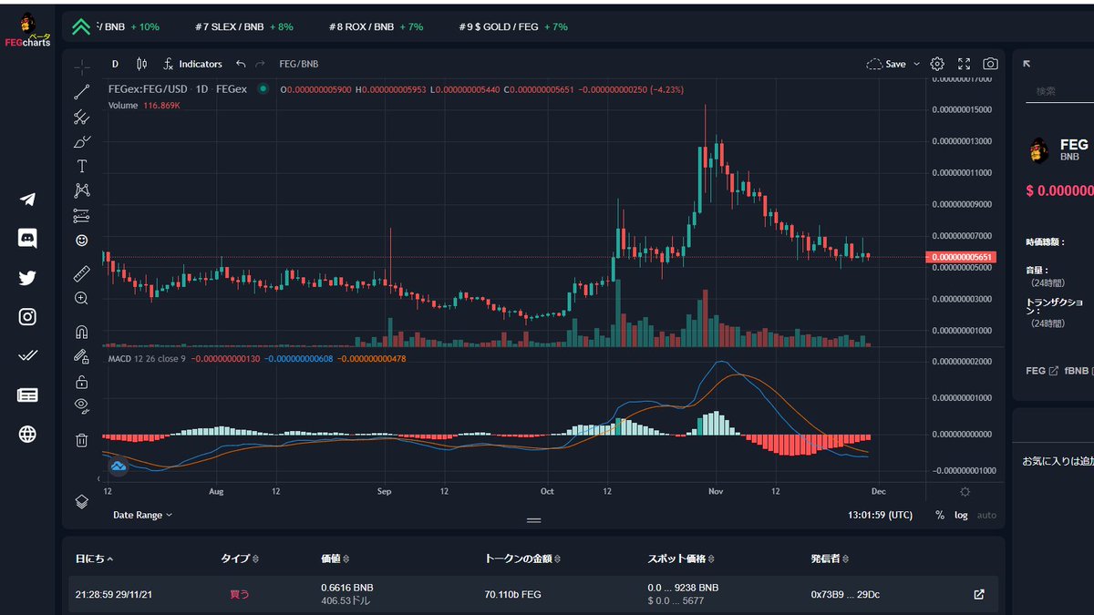Enter fullscreen chart mode
1094x615 pixels.
964,64
